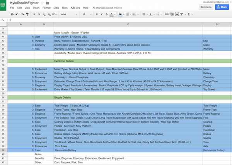Click the blue Share button
Viewport: 232px width, 165px height.
coord(221,7)
